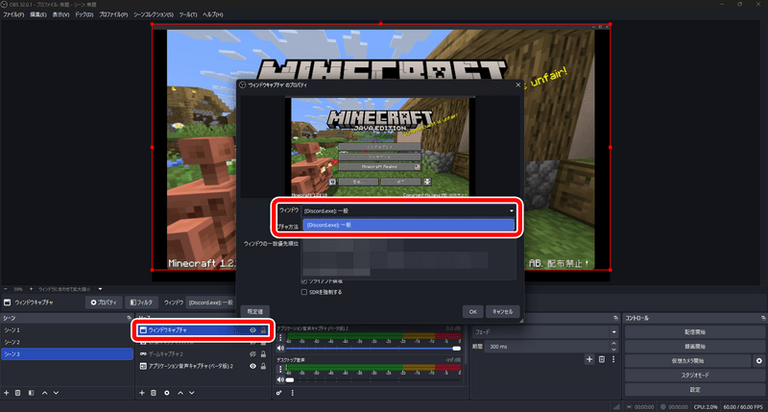Image resolution: width=768 pixels, height=412 pixels.
Task: Open scene filters icon in the Scenes dock
Action: [31, 393]
